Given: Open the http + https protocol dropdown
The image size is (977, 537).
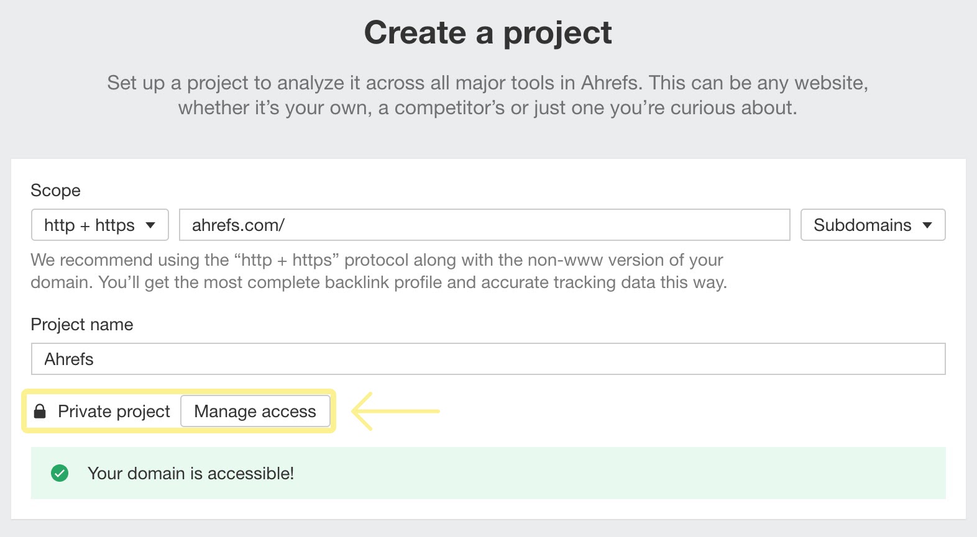Looking at the screenshot, I should pyautogui.click(x=99, y=225).
